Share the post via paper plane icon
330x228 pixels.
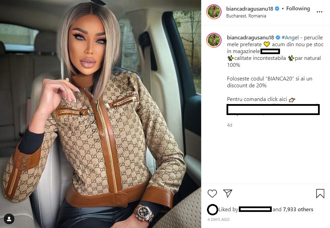pos(228,193)
